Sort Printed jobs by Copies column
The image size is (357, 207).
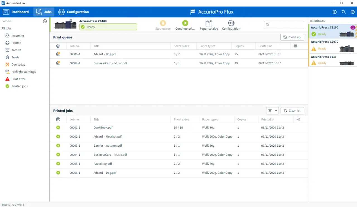click(242, 120)
